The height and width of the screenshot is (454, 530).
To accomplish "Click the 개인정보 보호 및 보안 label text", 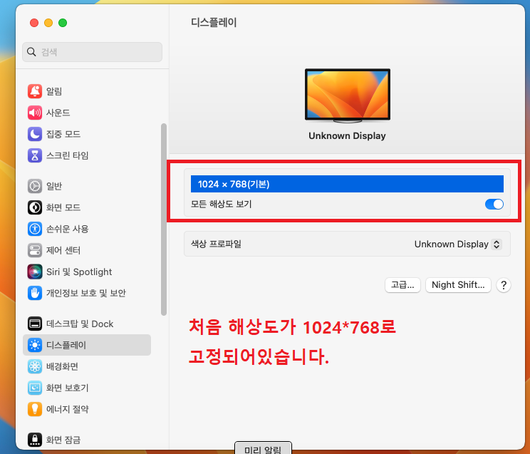I will (x=86, y=293).
